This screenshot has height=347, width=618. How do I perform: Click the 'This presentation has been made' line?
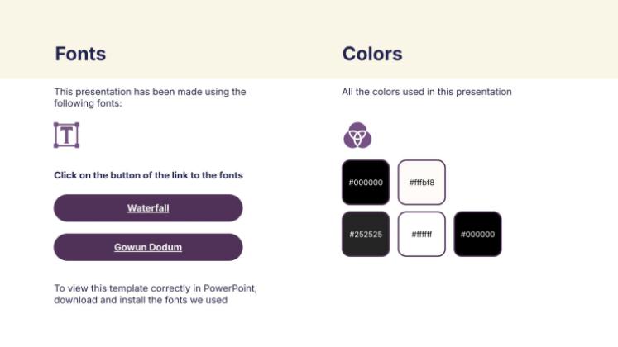coord(150,92)
